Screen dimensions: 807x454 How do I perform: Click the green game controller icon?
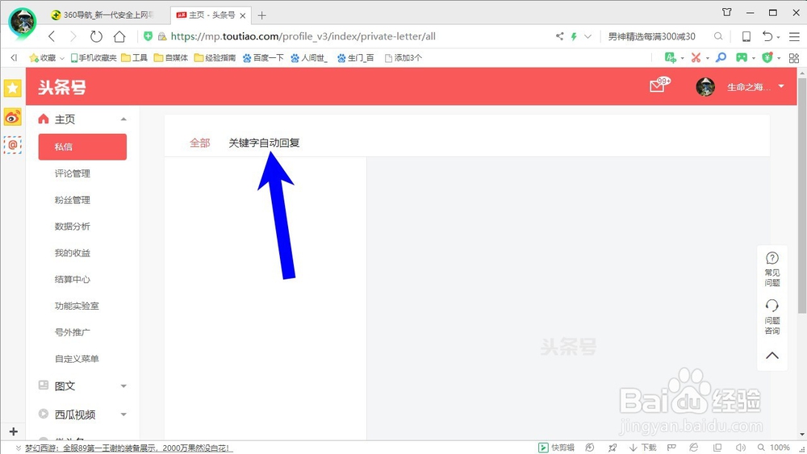click(x=742, y=57)
